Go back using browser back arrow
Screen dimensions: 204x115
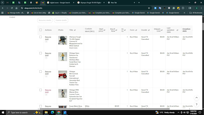[3, 8]
